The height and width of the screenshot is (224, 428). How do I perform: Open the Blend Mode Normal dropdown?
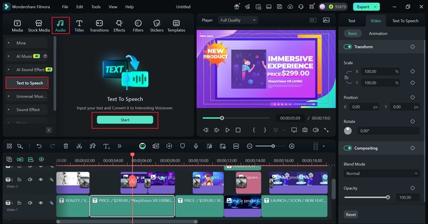pyautogui.click(x=381, y=173)
